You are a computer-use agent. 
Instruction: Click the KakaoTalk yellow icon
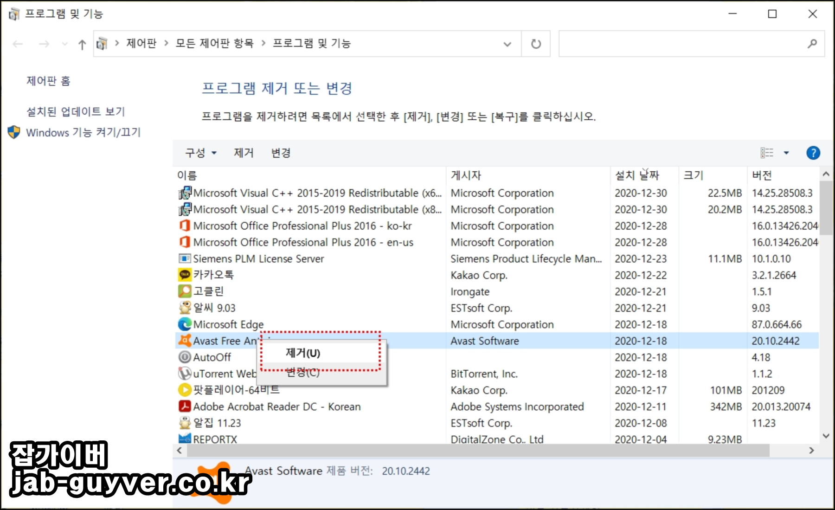(x=185, y=275)
